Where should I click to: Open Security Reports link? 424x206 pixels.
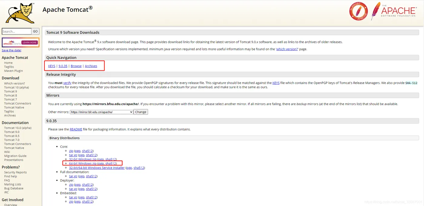pos(15,172)
